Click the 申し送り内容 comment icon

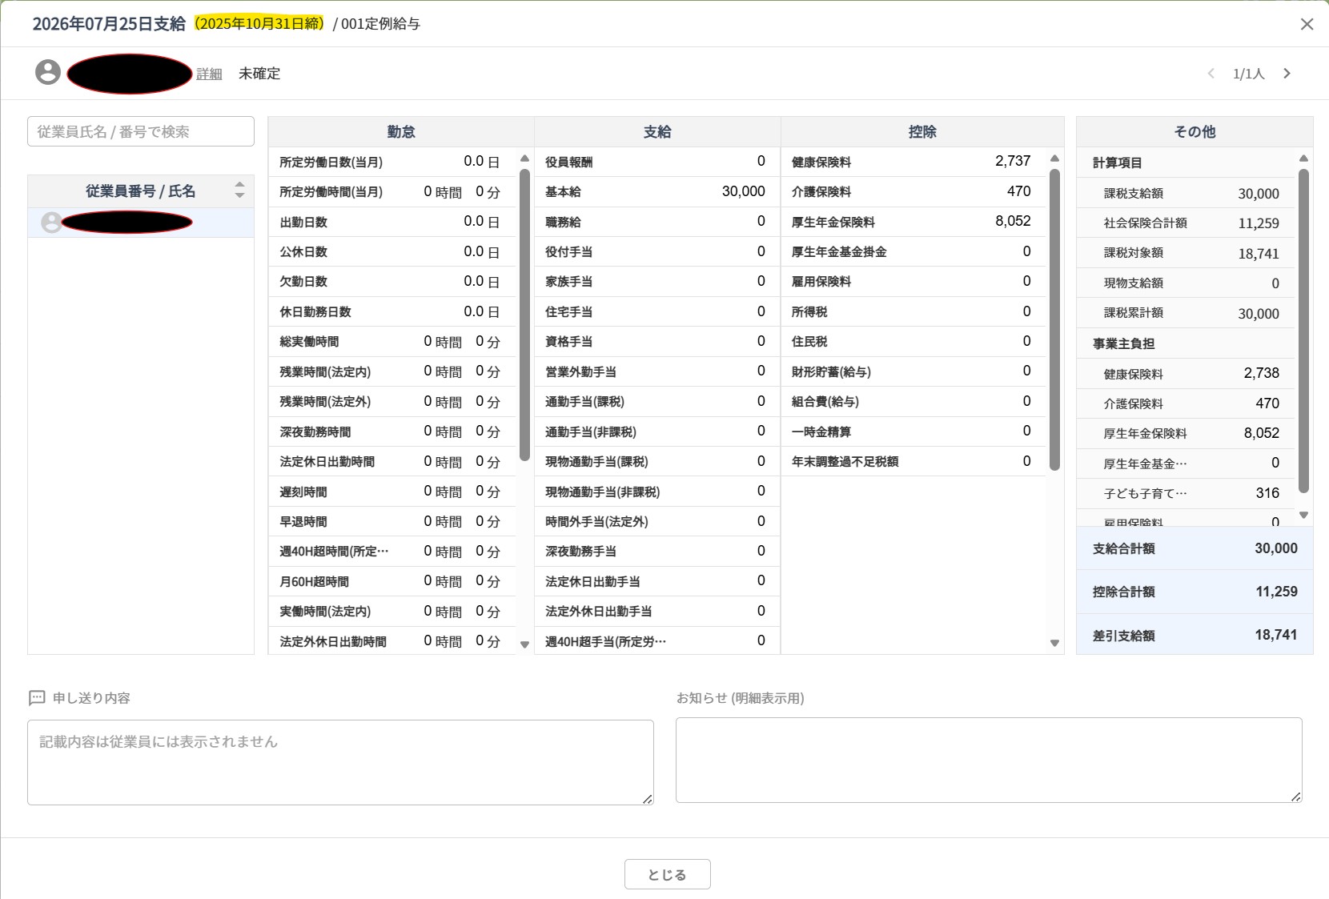37,698
